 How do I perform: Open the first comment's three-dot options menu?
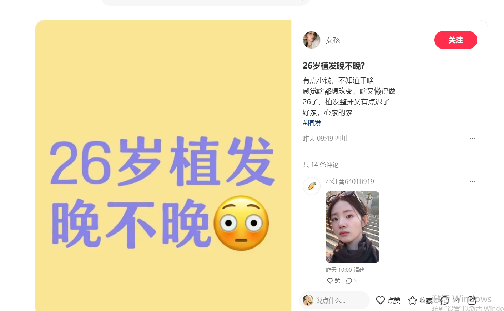click(473, 182)
